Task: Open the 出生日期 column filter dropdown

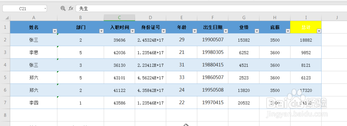Action: click(x=226, y=31)
